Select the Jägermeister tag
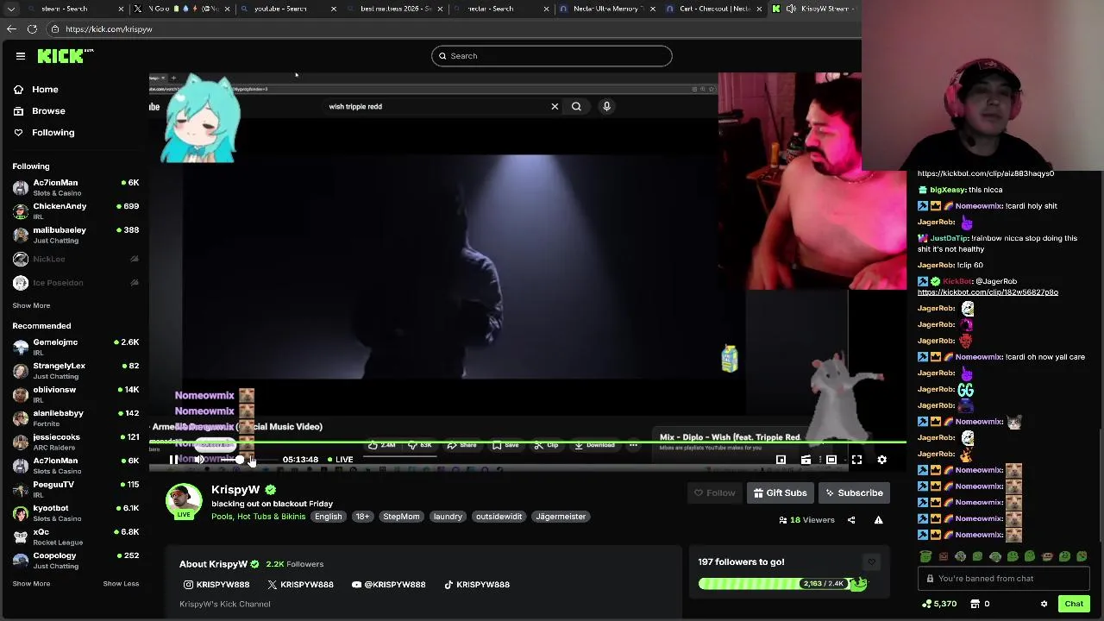The image size is (1104, 621). [561, 517]
